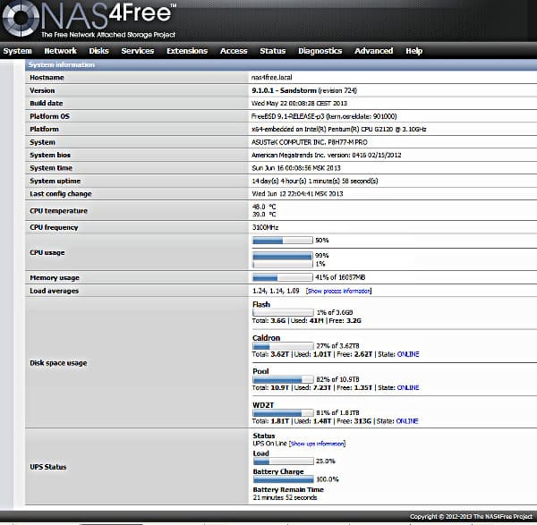Open the System menu
This screenshot has width=537, height=525.
pos(18,51)
